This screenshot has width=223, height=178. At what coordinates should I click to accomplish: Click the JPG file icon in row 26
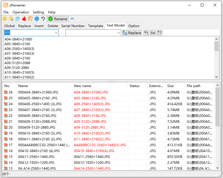[x=6, y=92]
